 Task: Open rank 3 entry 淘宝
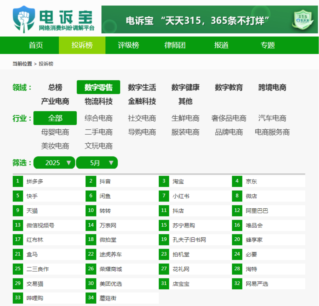[195, 181]
